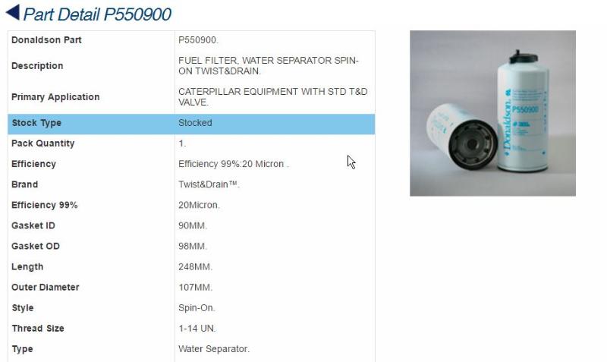Image resolution: width=607 pixels, height=362 pixels.
Task: Click the Donaldson Part value P550900
Action: tap(198, 40)
